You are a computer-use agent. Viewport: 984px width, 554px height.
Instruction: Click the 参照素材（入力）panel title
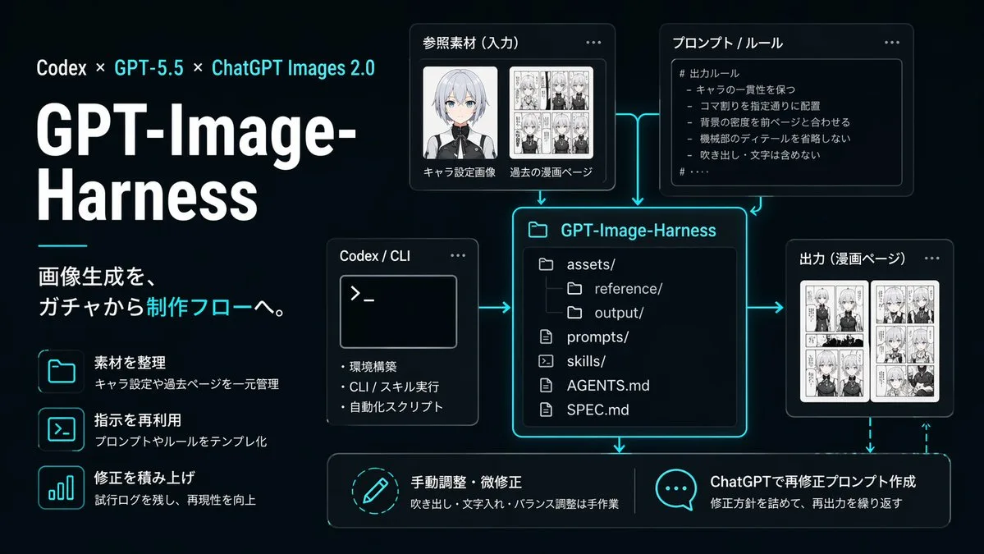pyautogui.click(x=470, y=43)
